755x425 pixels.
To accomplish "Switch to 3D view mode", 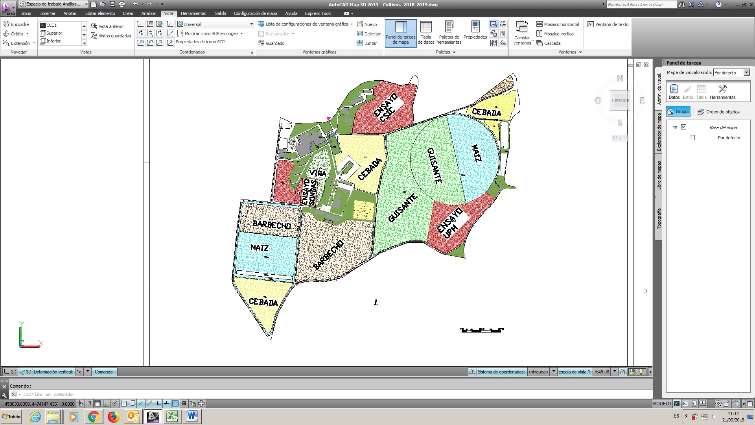I will coord(26,372).
